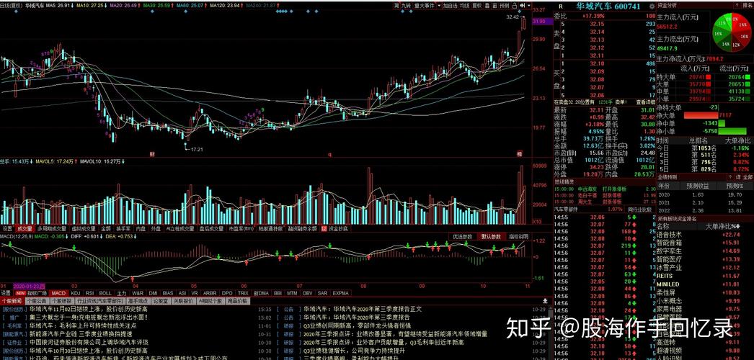
Task: Click the R badge left of stock name
Action: 560,6
